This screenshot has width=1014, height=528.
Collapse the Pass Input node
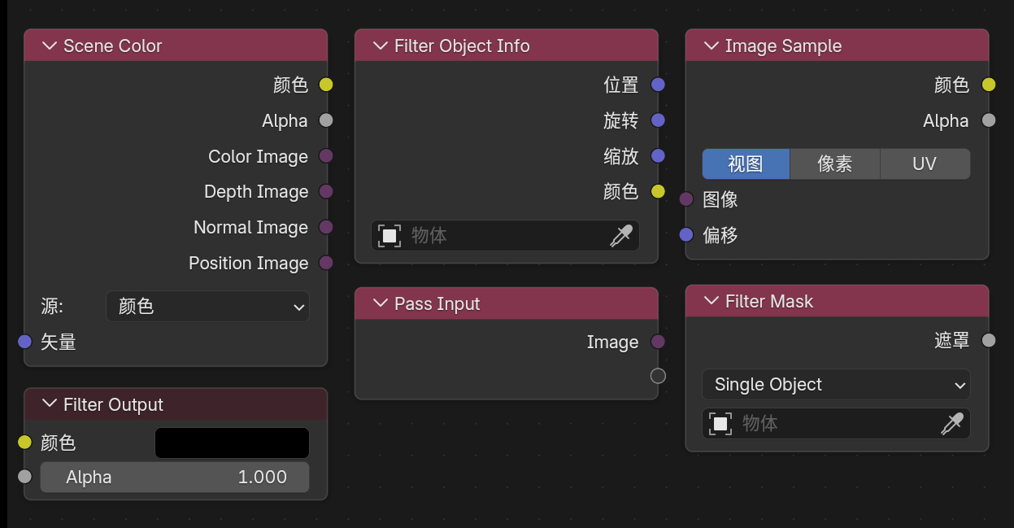[381, 303]
